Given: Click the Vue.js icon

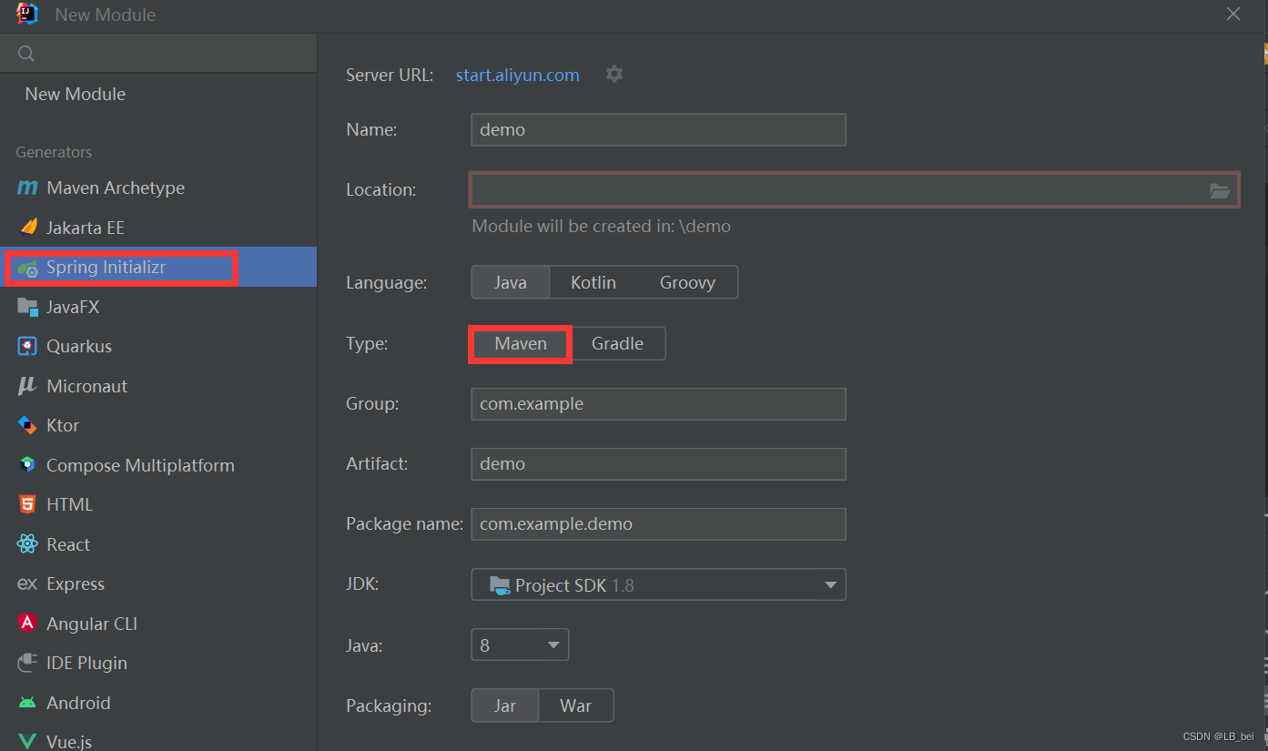Looking at the screenshot, I should 27,742.
